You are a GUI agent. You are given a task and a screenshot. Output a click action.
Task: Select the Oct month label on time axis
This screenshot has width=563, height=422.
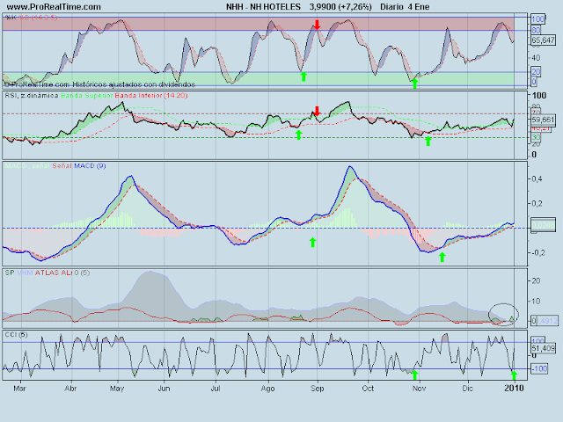tap(368, 389)
